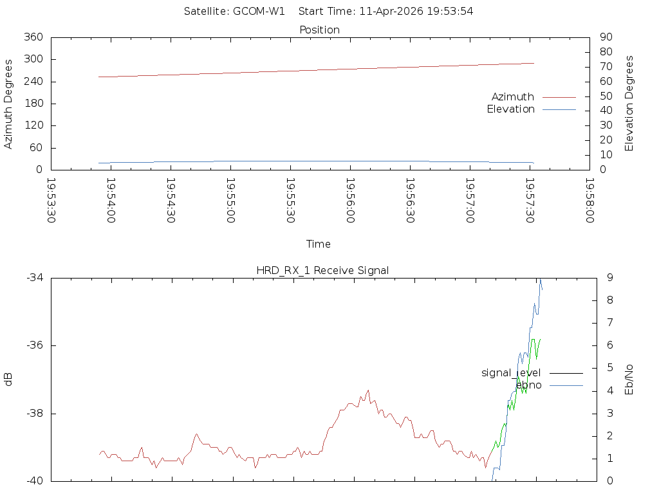Select the 19:54:00 time axis label
Image resolution: width=659 pixels, height=494 pixels.
(111, 201)
